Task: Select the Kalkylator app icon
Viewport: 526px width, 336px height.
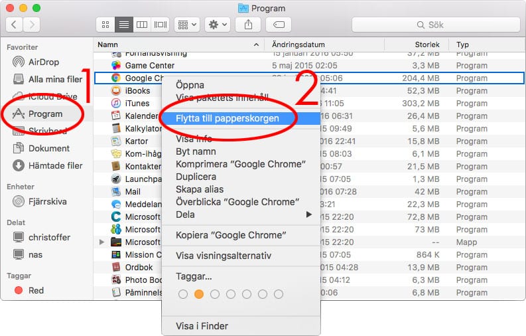Action: 116,129
